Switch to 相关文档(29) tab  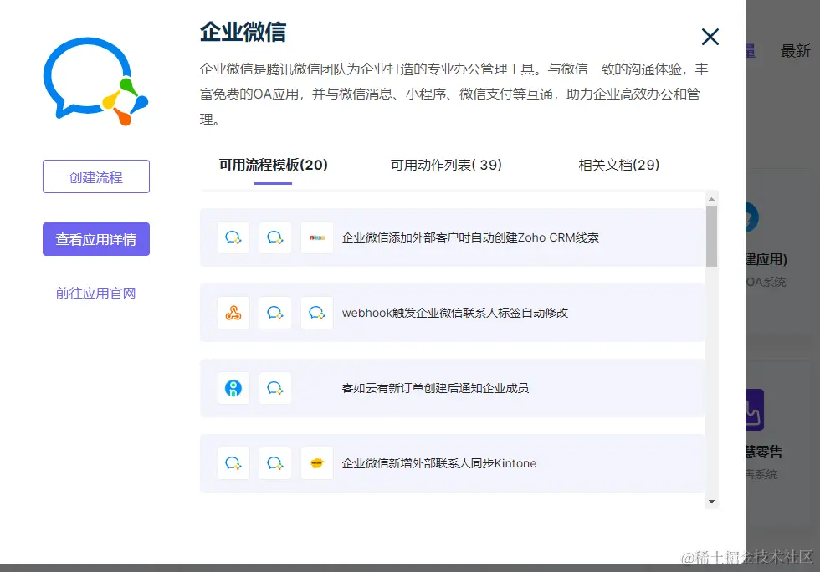(618, 166)
